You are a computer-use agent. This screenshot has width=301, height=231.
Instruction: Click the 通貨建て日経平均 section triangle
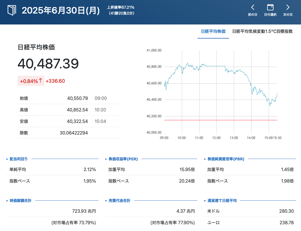click(x=205, y=201)
